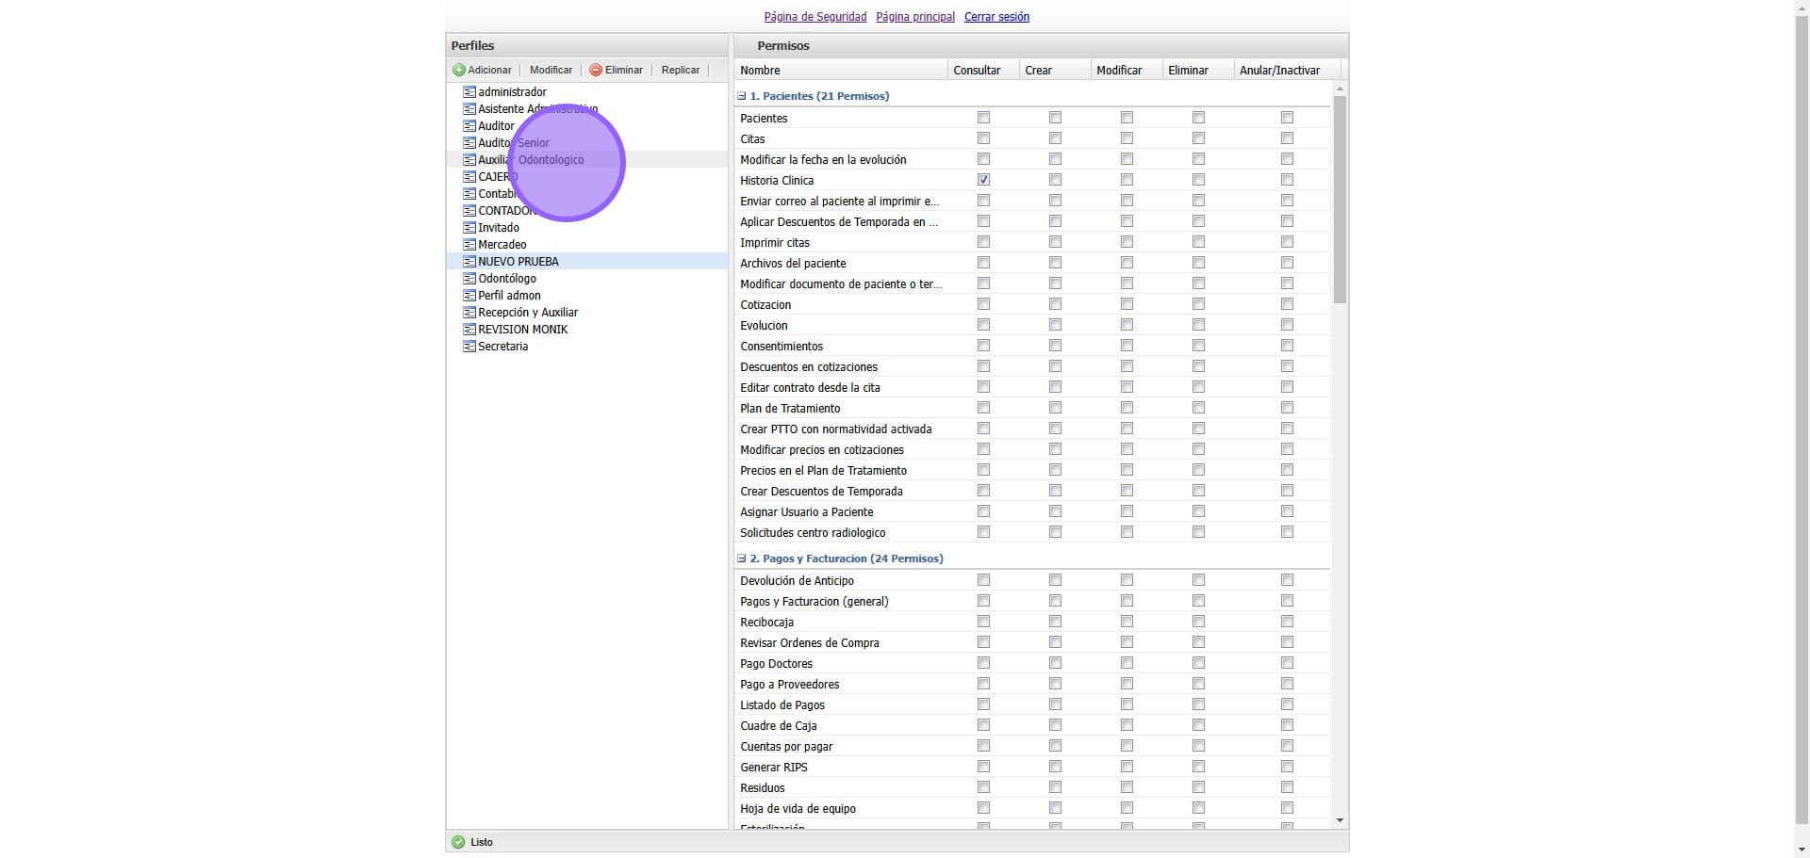Click scrollbar down arrow in Permisos panel
The image size is (1810, 858).
[1340, 821]
